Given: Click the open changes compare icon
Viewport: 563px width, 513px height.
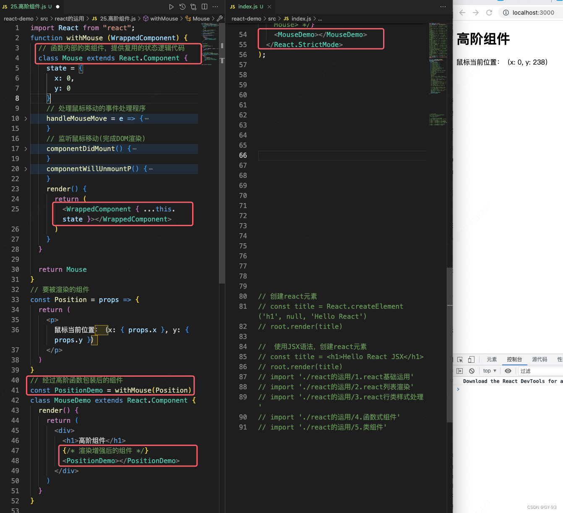Looking at the screenshot, I should (x=193, y=7).
